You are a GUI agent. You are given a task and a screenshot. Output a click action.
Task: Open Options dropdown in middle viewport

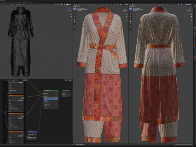125,6
